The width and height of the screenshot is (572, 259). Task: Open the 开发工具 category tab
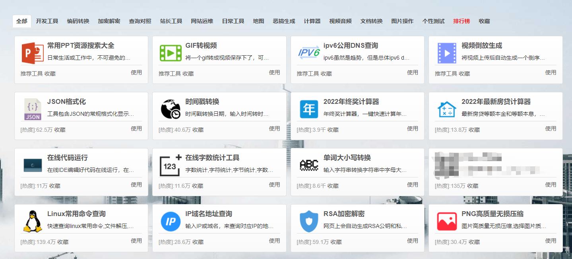pyautogui.click(x=47, y=21)
